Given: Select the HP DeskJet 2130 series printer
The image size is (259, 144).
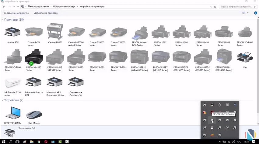Looking at the screenshot, I should click(13, 87).
